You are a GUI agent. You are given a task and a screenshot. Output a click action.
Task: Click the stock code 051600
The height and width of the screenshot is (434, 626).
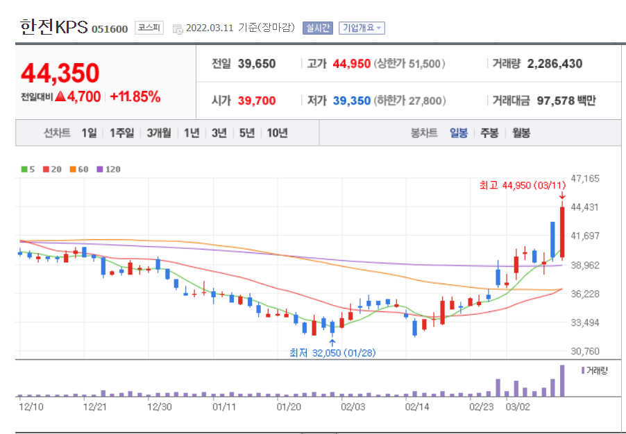tap(110, 29)
